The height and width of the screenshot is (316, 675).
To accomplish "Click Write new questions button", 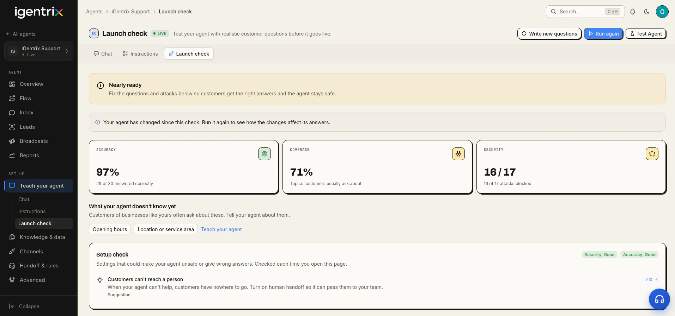I will [549, 34].
